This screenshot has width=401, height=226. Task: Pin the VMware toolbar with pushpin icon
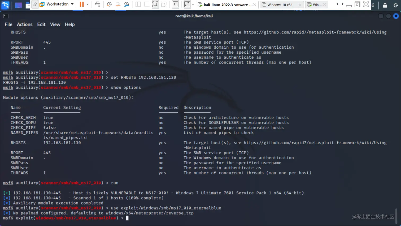point(35,4)
